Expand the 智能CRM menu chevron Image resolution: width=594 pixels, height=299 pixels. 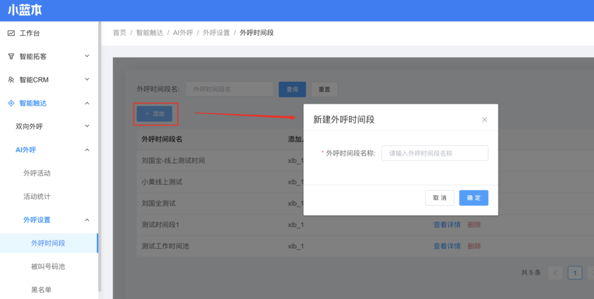point(87,79)
